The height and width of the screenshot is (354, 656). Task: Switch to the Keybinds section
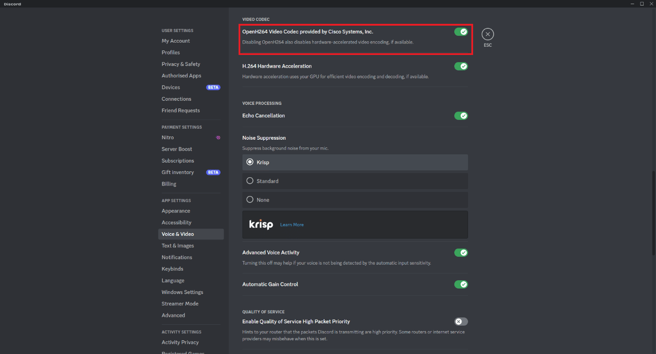[172, 269]
